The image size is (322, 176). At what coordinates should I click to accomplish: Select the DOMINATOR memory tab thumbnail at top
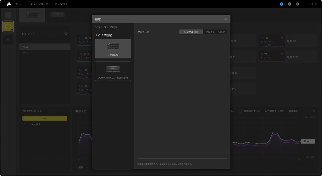coord(58,15)
